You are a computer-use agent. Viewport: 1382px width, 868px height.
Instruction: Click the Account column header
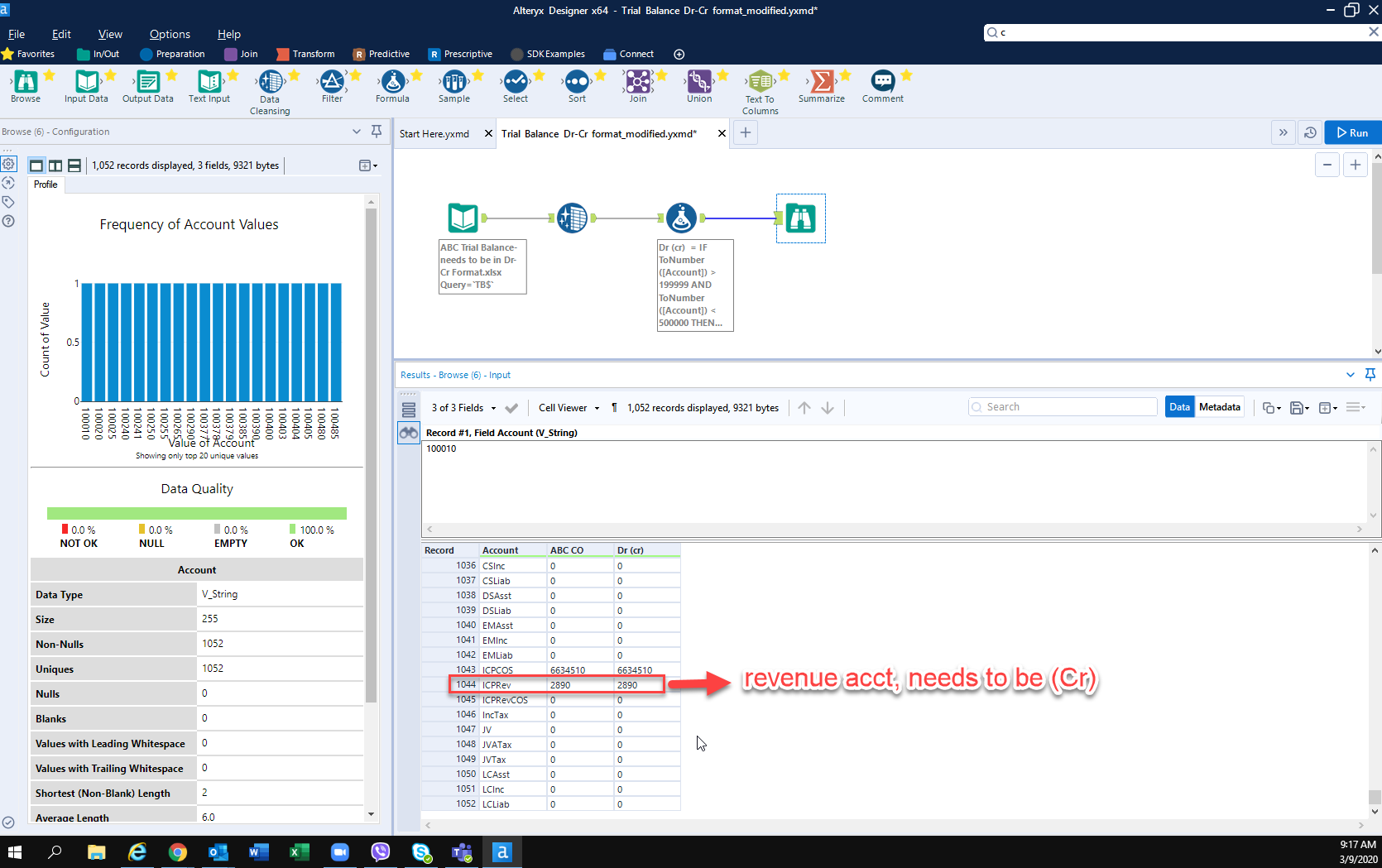coord(513,550)
